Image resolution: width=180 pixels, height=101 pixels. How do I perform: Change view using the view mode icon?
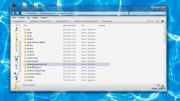(x=149, y=21)
